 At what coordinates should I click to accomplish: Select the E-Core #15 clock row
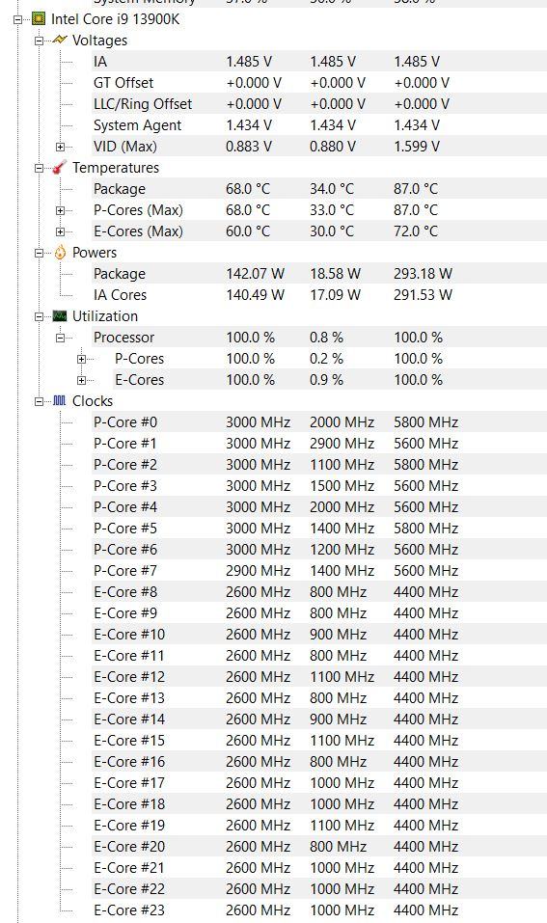point(319,740)
